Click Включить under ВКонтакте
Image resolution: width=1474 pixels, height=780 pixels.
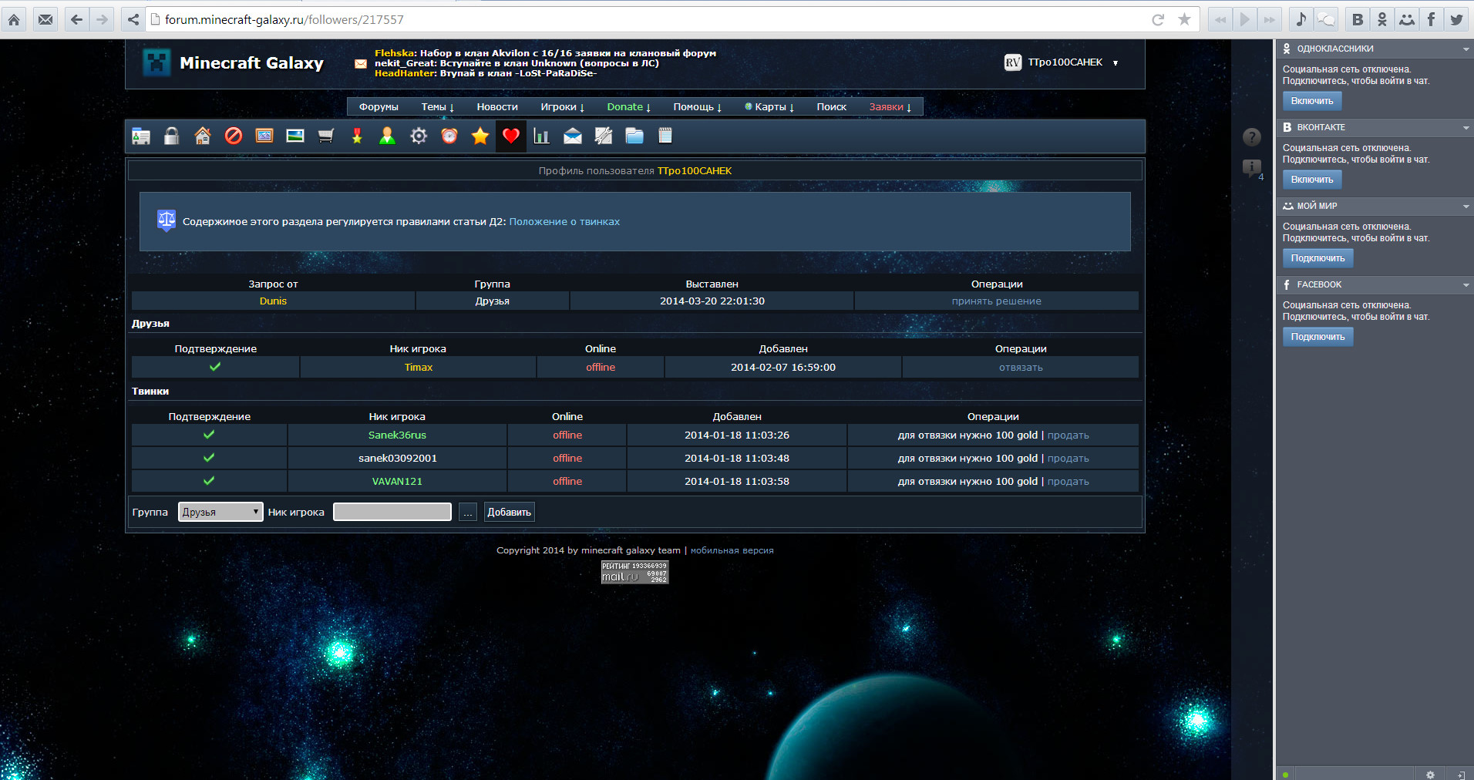pos(1312,180)
